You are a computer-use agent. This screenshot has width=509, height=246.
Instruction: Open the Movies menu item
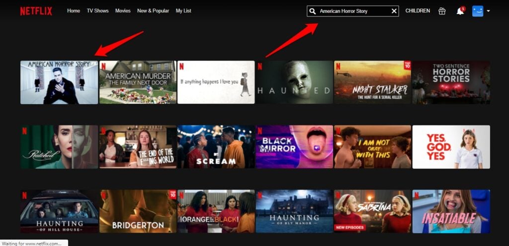coord(123,11)
